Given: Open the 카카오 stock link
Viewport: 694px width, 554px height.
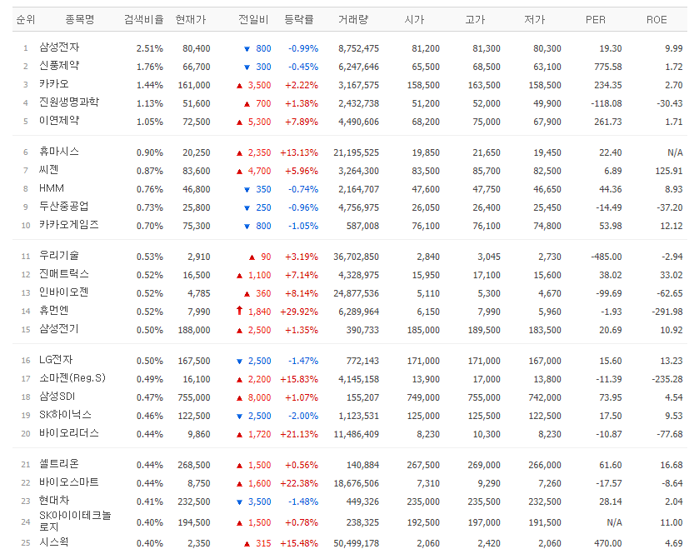Looking at the screenshot, I should pyautogui.click(x=54, y=83).
